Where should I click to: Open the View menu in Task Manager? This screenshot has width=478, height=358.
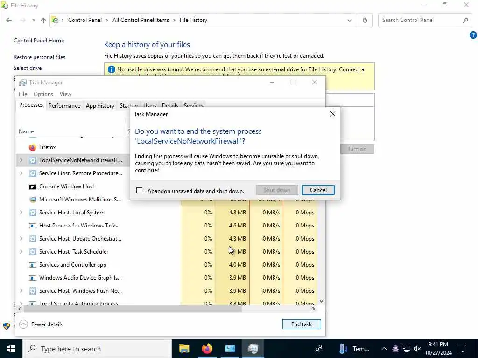pyautogui.click(x=65, y=94)
